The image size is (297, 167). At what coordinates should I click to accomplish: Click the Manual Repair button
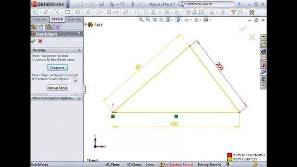pos(58,88)
